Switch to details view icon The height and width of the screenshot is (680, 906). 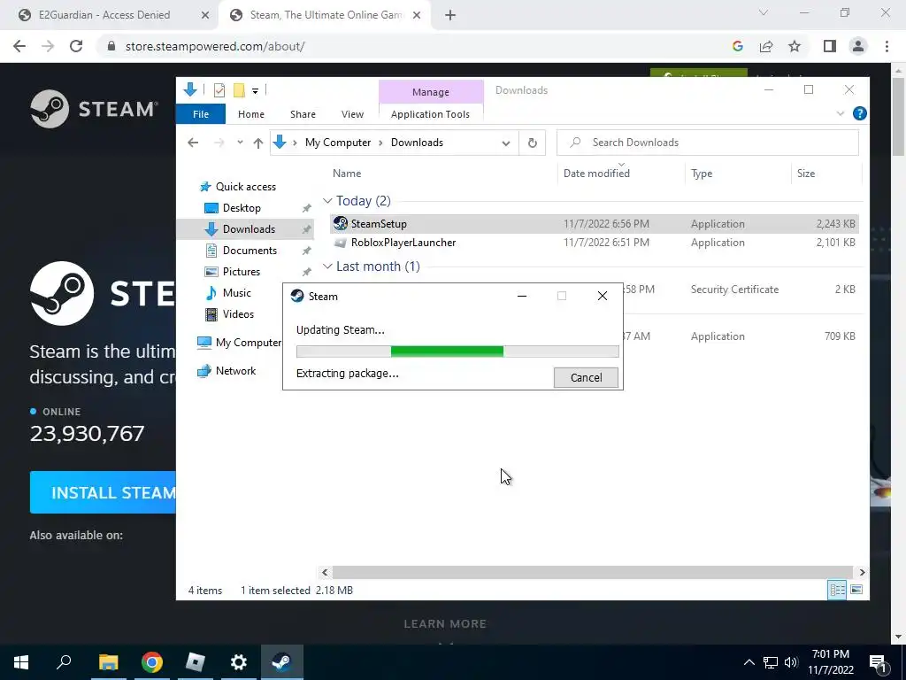pos(837,590)
